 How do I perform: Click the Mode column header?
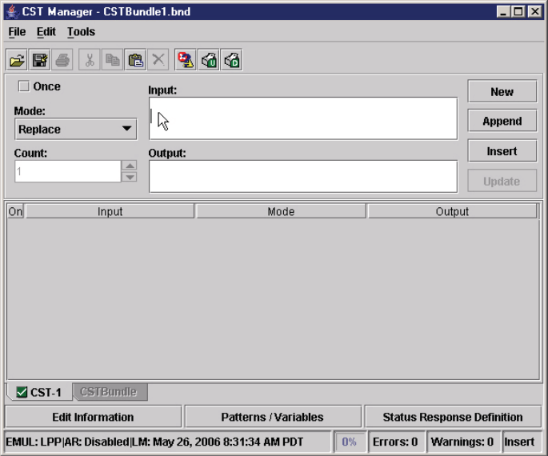pos(281,211)
